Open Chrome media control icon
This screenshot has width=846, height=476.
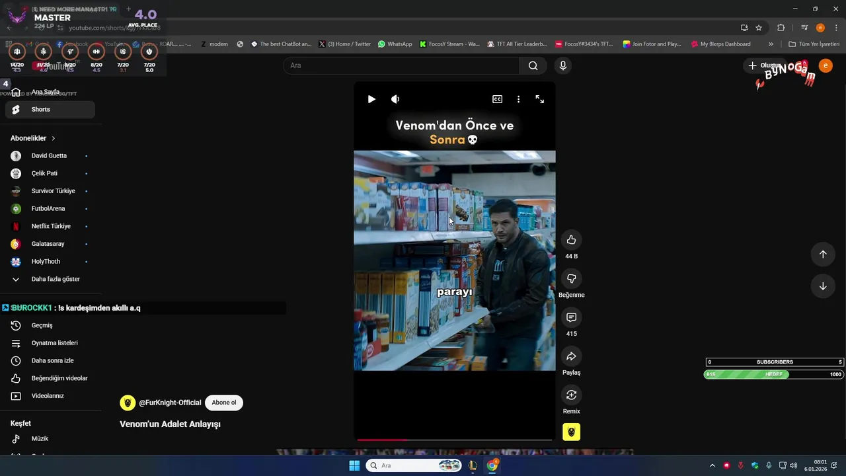coord(804,28)
